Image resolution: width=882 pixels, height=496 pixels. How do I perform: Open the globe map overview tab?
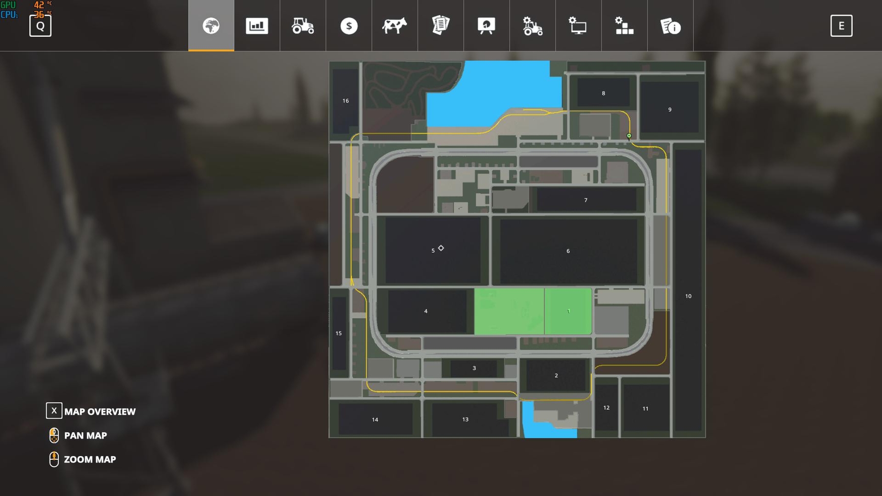coord(211,25)
